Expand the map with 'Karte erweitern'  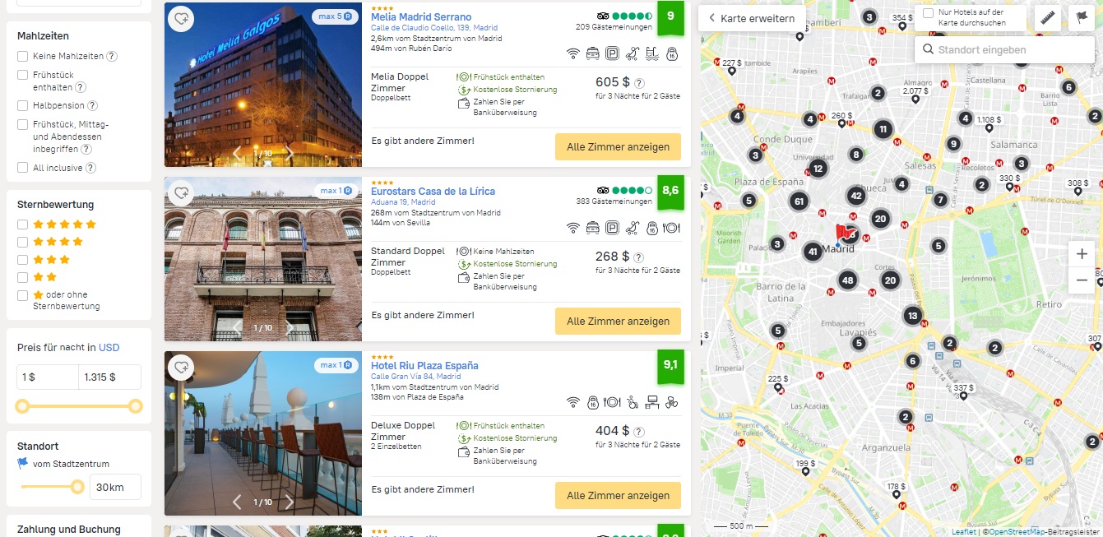(x=752, y=18)
